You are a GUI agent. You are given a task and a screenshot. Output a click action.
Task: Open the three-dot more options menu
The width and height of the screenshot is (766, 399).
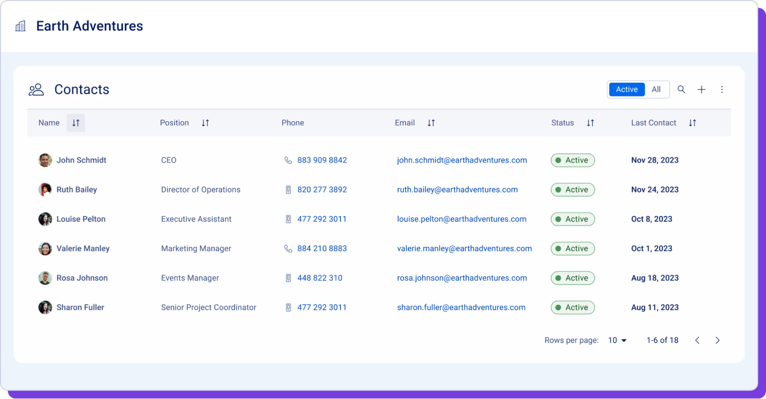click(x=722, y=89)
